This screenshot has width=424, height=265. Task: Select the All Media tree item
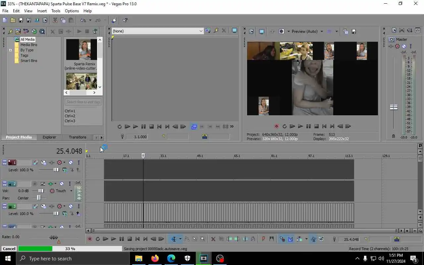click(x=27, y=39)
